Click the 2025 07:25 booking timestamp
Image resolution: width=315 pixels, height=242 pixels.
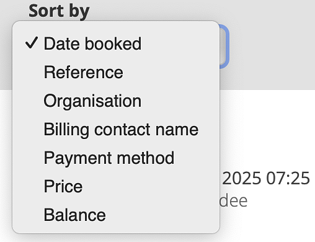click(x=266, y=178)
